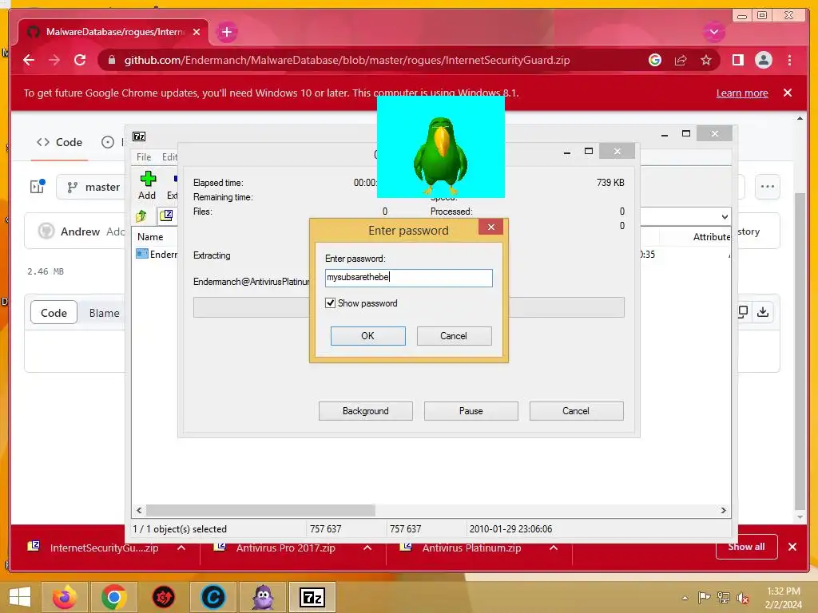Screen dimensions: 818x613
Task: Open the purple BonziBuddy taskbar icon
Action: [263, 597]
